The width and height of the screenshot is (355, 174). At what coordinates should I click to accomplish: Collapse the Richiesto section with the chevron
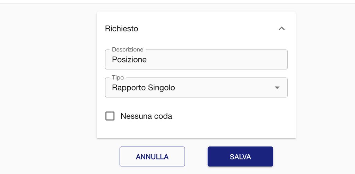tap(282, 29)
